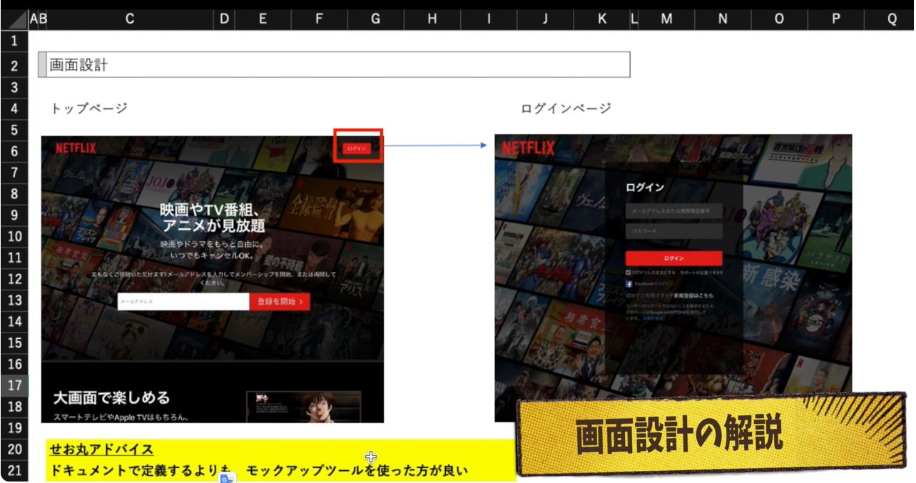
Task: Click the トップページ label cell
Action: [88, 108]
